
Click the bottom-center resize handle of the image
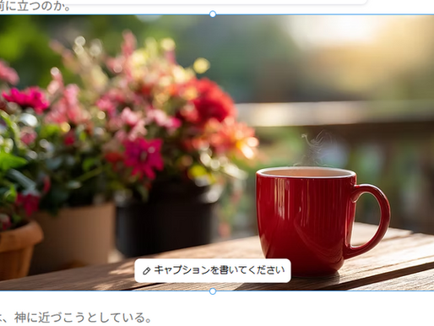(x=213, y=291)
